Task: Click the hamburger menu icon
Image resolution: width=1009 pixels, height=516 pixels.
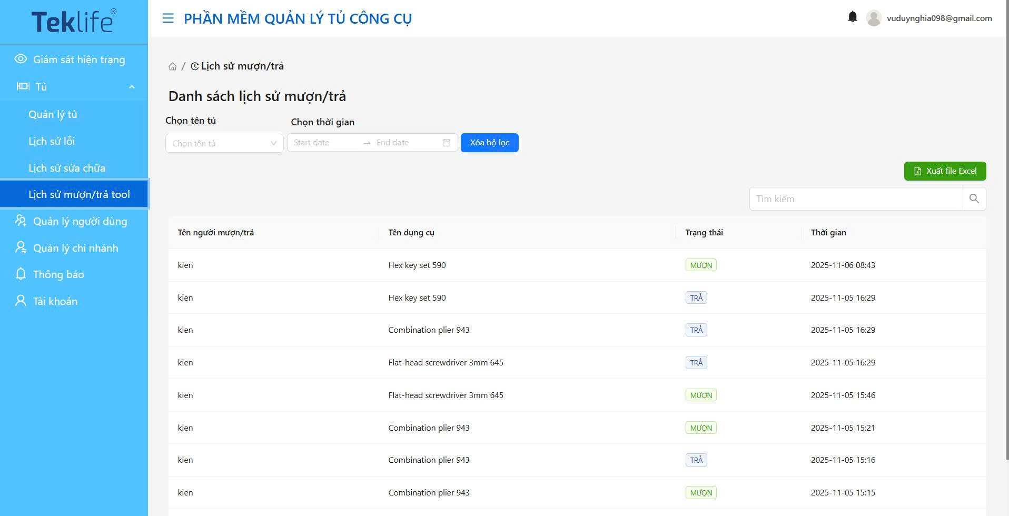Action: coord(168,18)
